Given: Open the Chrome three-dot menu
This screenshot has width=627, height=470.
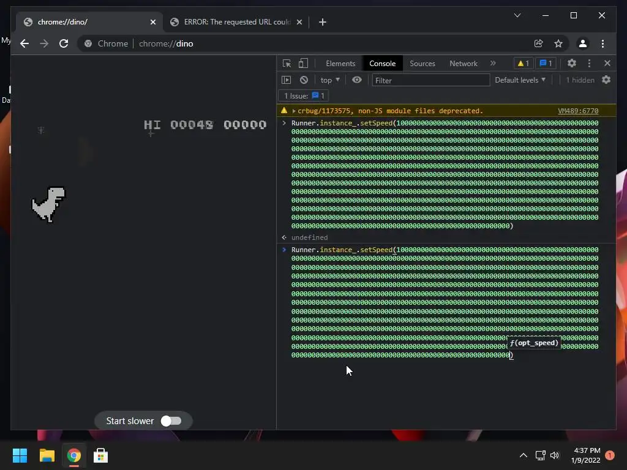Looking at the screenshot, I should pos(603,43).
